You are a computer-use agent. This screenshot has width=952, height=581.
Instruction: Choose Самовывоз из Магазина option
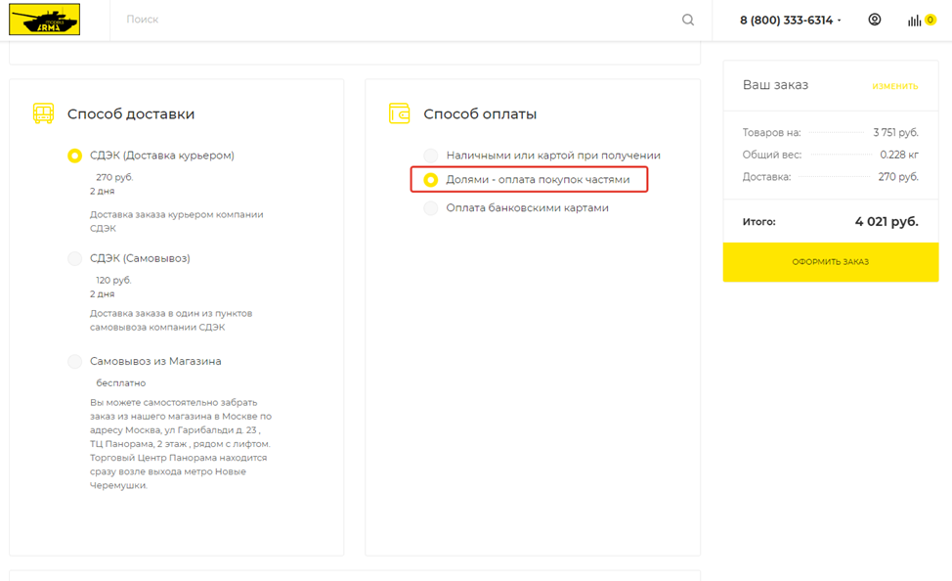[x=75, y=362]
